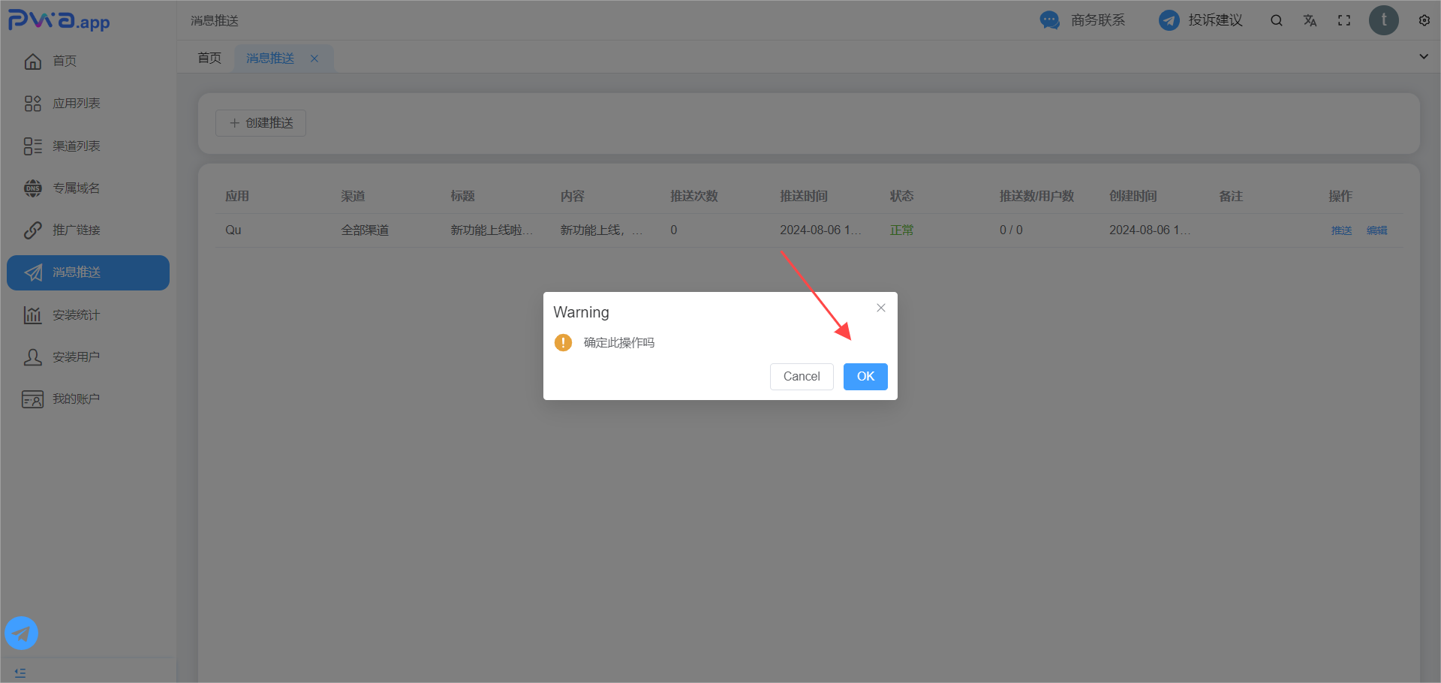Expand the tabs dropdown chevron
The height and width of the screenshot is (683, 1441).
[x=1423, y=57]
